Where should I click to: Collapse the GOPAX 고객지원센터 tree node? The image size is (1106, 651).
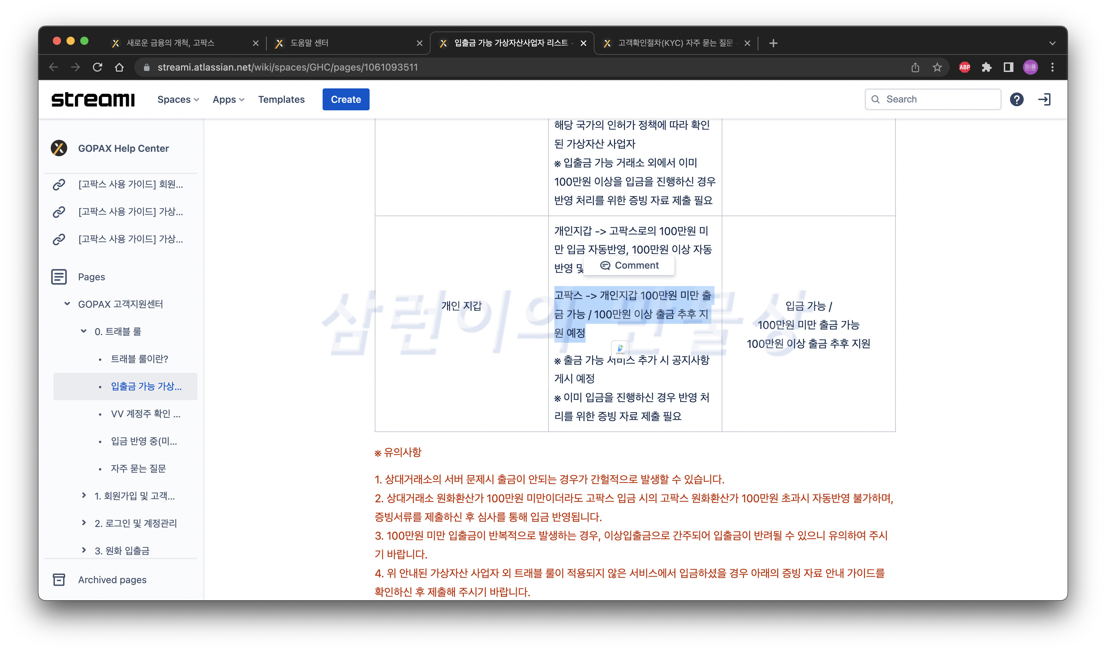[67, 304]
